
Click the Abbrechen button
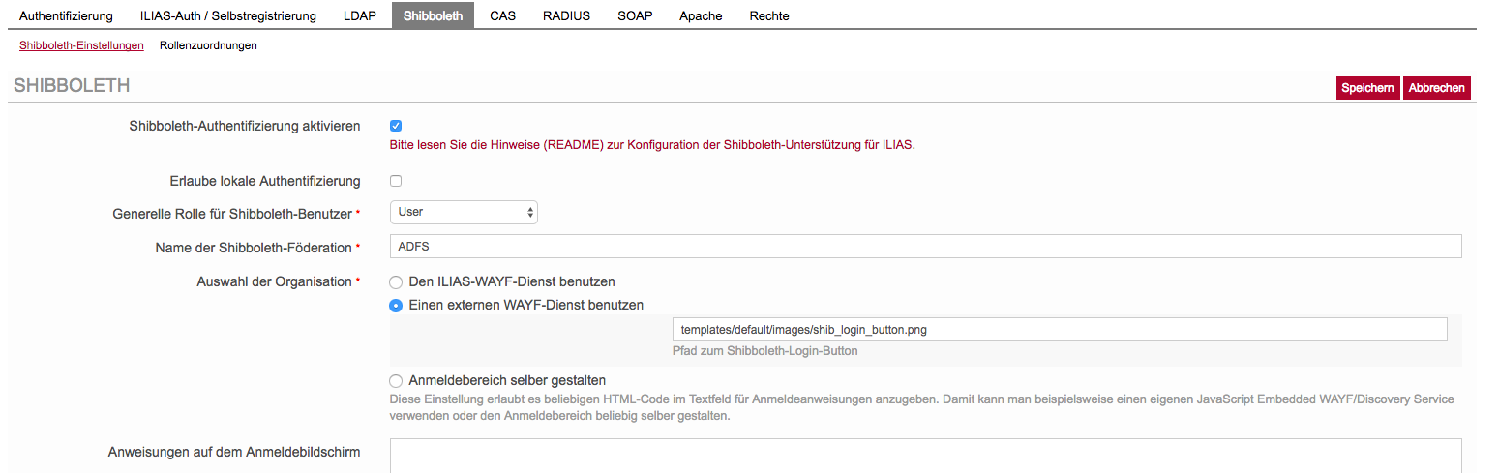(x=1436, y=88)
